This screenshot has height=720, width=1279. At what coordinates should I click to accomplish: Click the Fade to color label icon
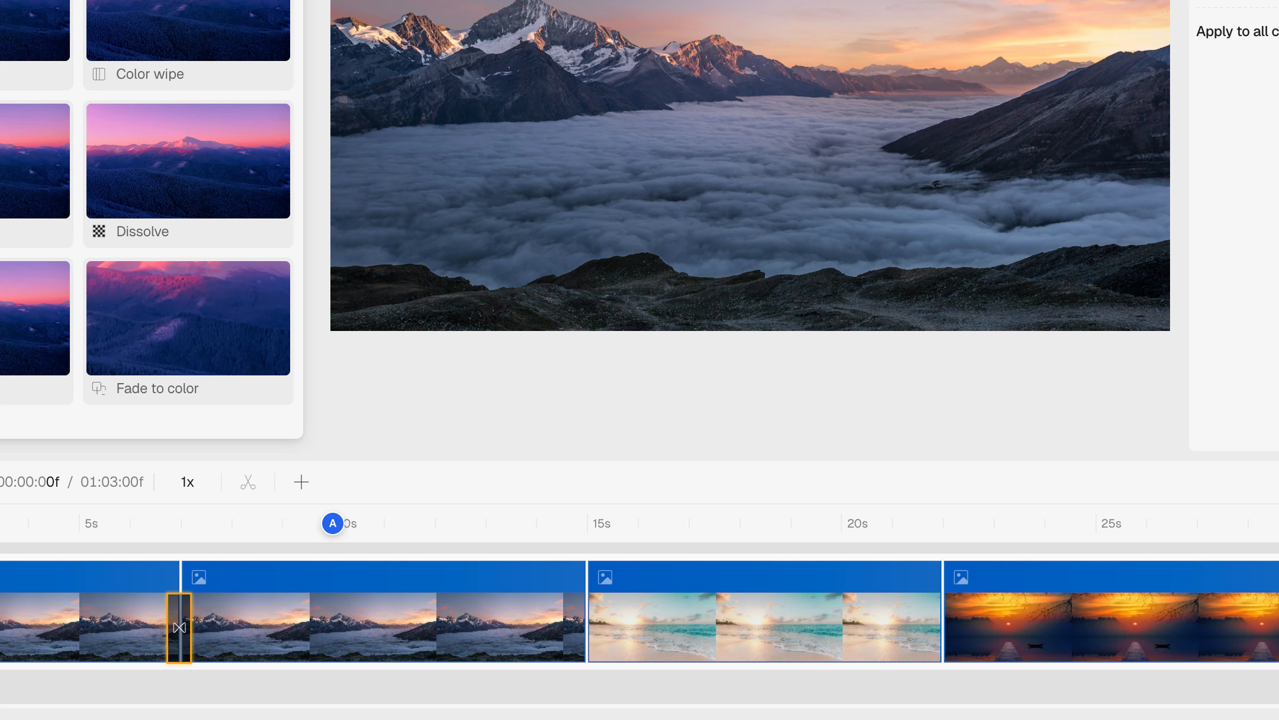[x=99, y=388]
